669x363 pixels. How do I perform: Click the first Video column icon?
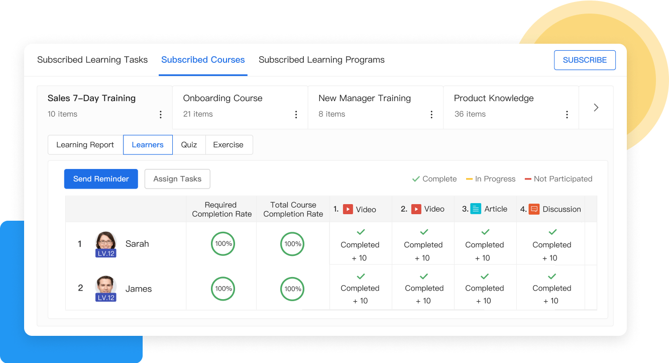point(348,209)
